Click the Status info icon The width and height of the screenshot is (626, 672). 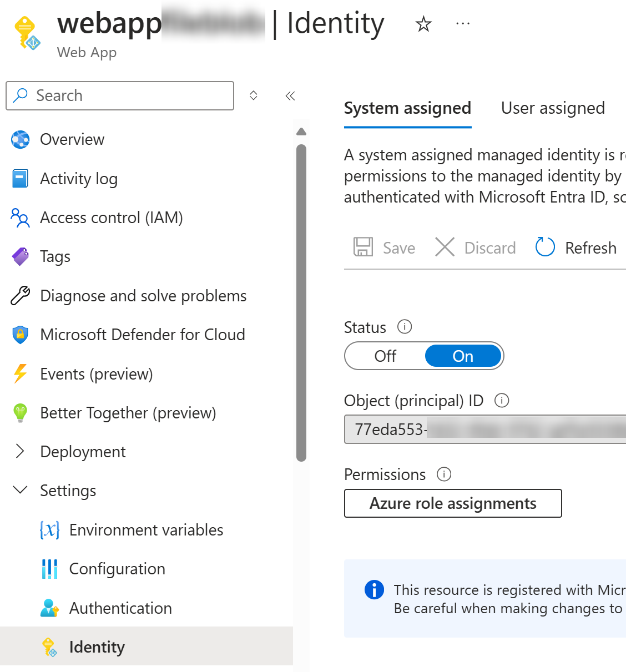point(405,327)
